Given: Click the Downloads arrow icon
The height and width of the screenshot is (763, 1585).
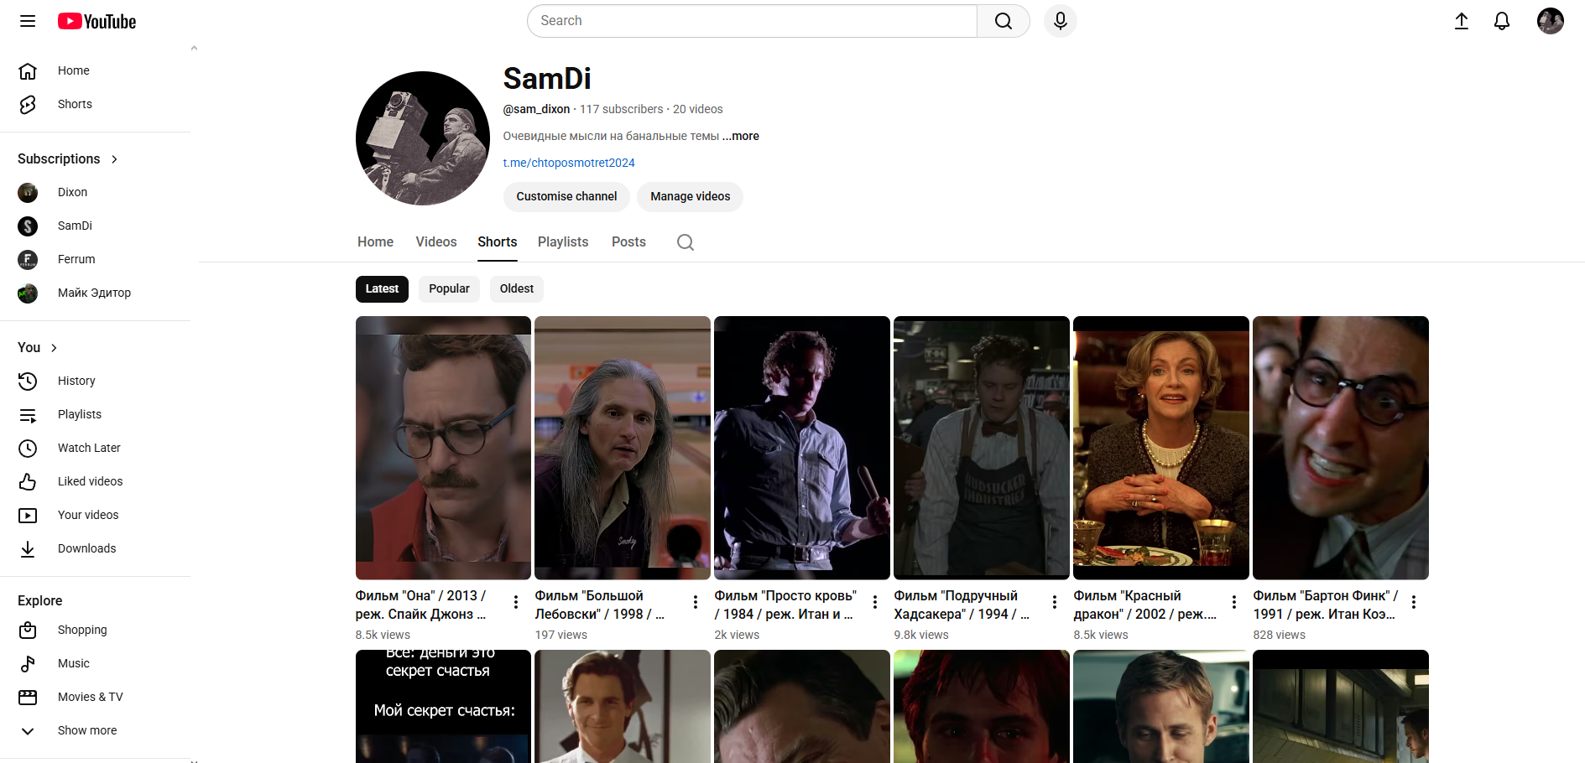Looking at the screenshot, I should (28, 549).
